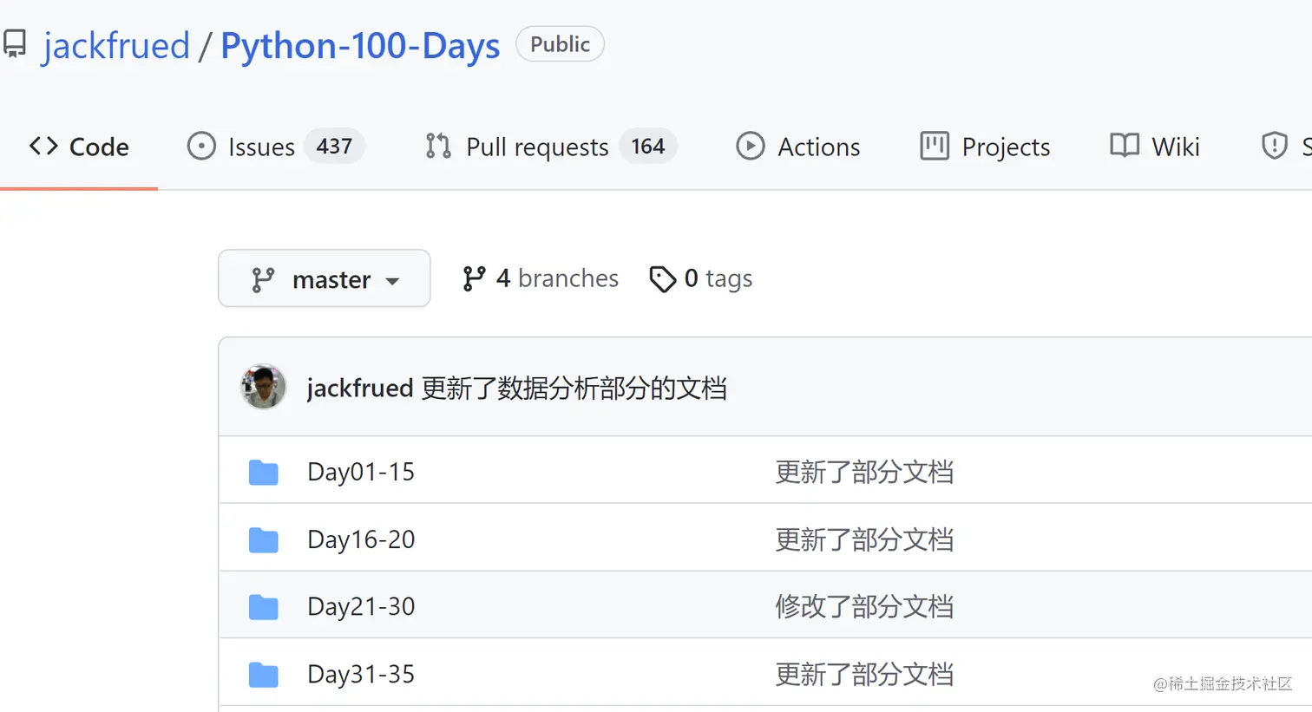Click the 437 issues counter badge

(x=334, y=146)
